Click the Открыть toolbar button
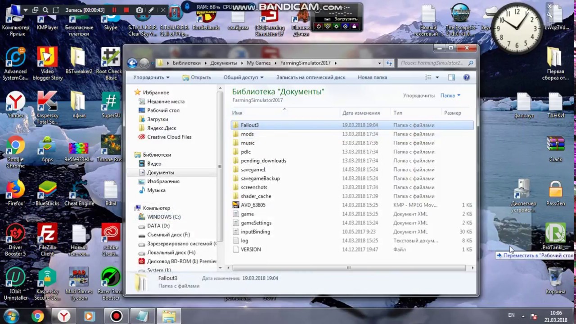This screenshot has height=324, width=576. (x=197, y=77)
